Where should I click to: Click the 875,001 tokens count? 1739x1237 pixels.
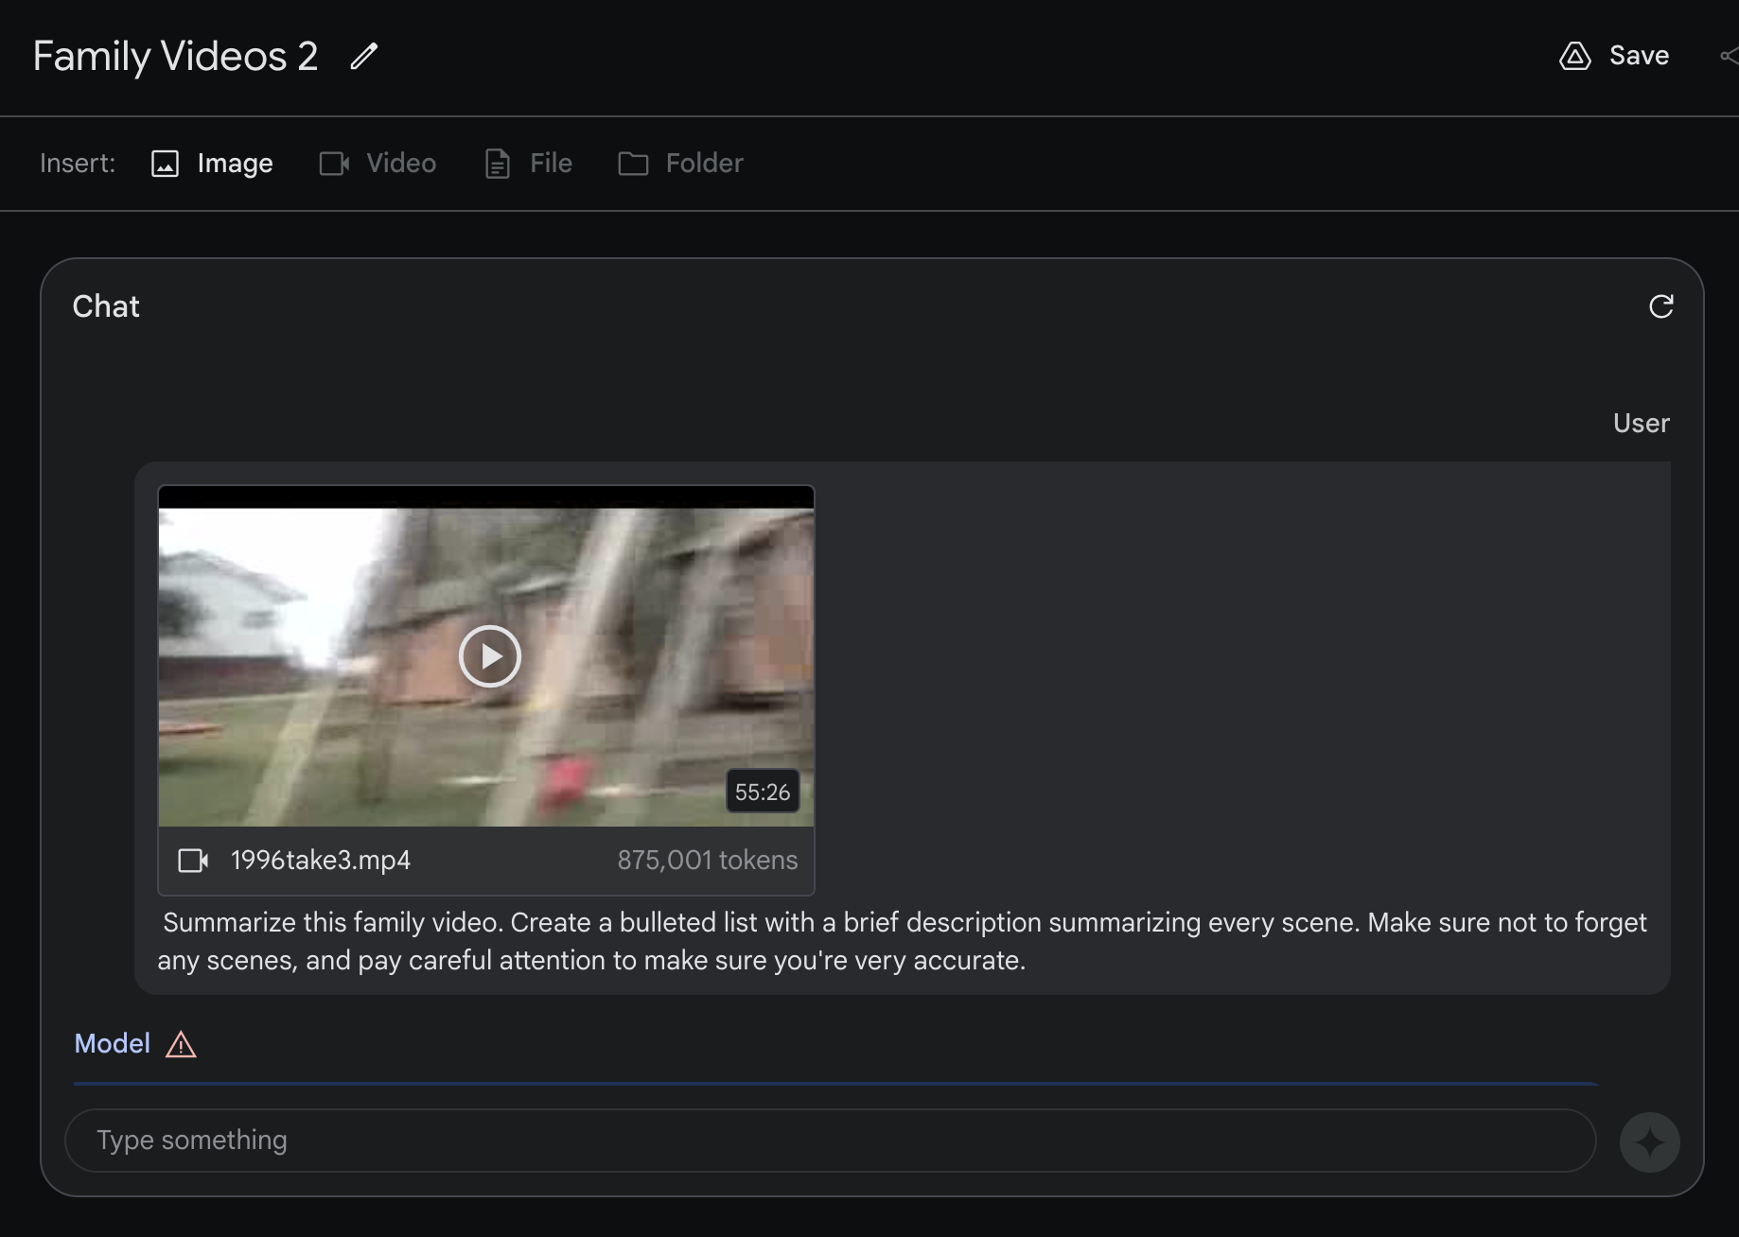click(707, 861)
